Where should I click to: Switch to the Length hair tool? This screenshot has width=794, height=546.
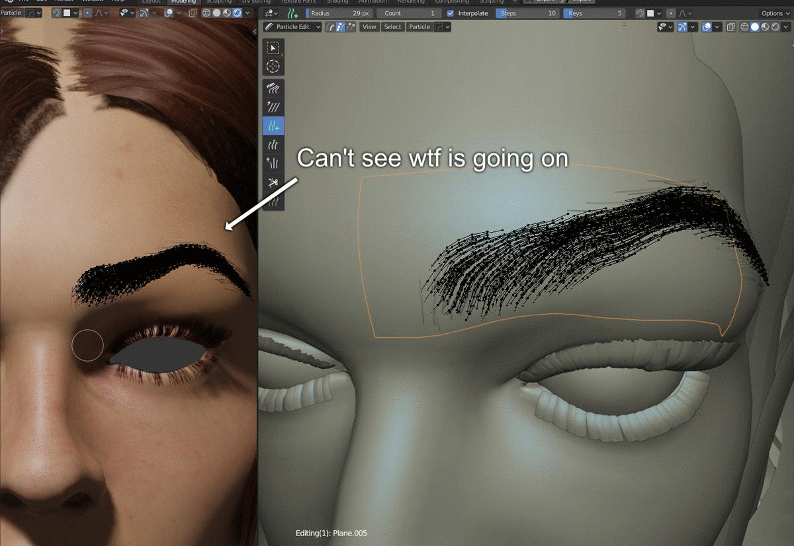[273, 144]
